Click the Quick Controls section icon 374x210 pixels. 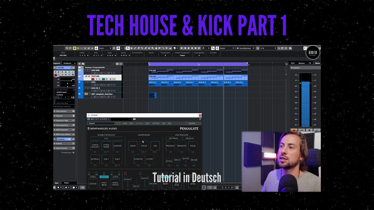click(x=73, y=148)
